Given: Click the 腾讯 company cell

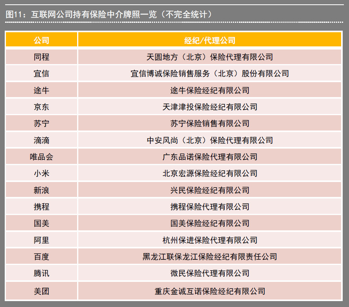Looking at the screenshot, I should (x=41, y=273).
